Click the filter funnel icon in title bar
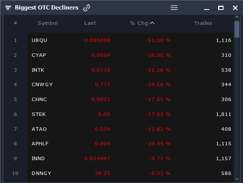 (8, 8)
